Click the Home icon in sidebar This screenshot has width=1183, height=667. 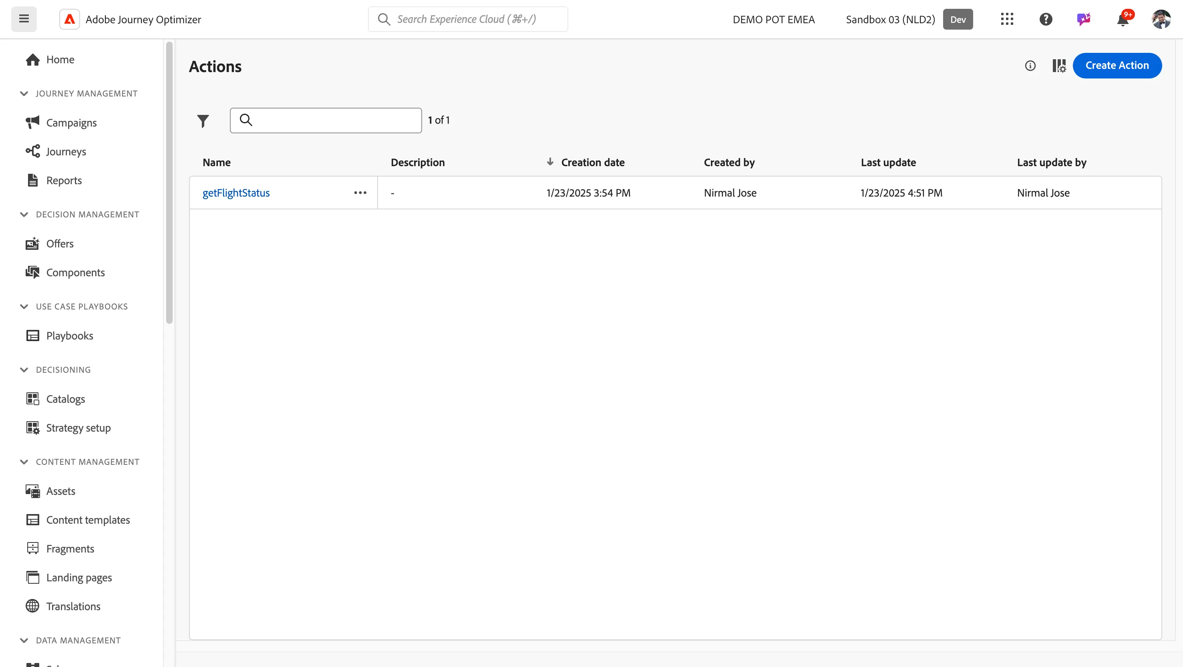click(32, 60)
